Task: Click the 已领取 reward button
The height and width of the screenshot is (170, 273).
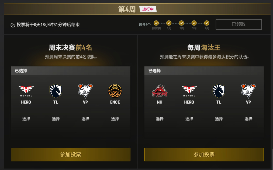Action: click(x=239, y=24)
